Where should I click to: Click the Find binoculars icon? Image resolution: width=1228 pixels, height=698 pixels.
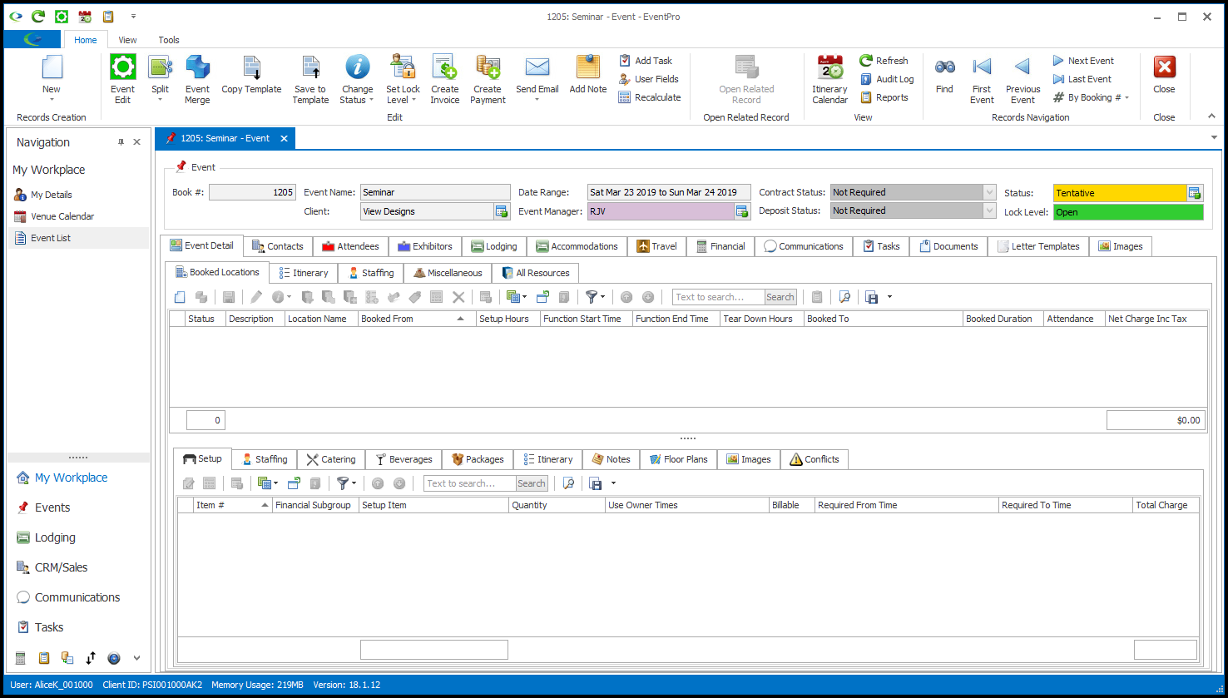coord(944,68)
